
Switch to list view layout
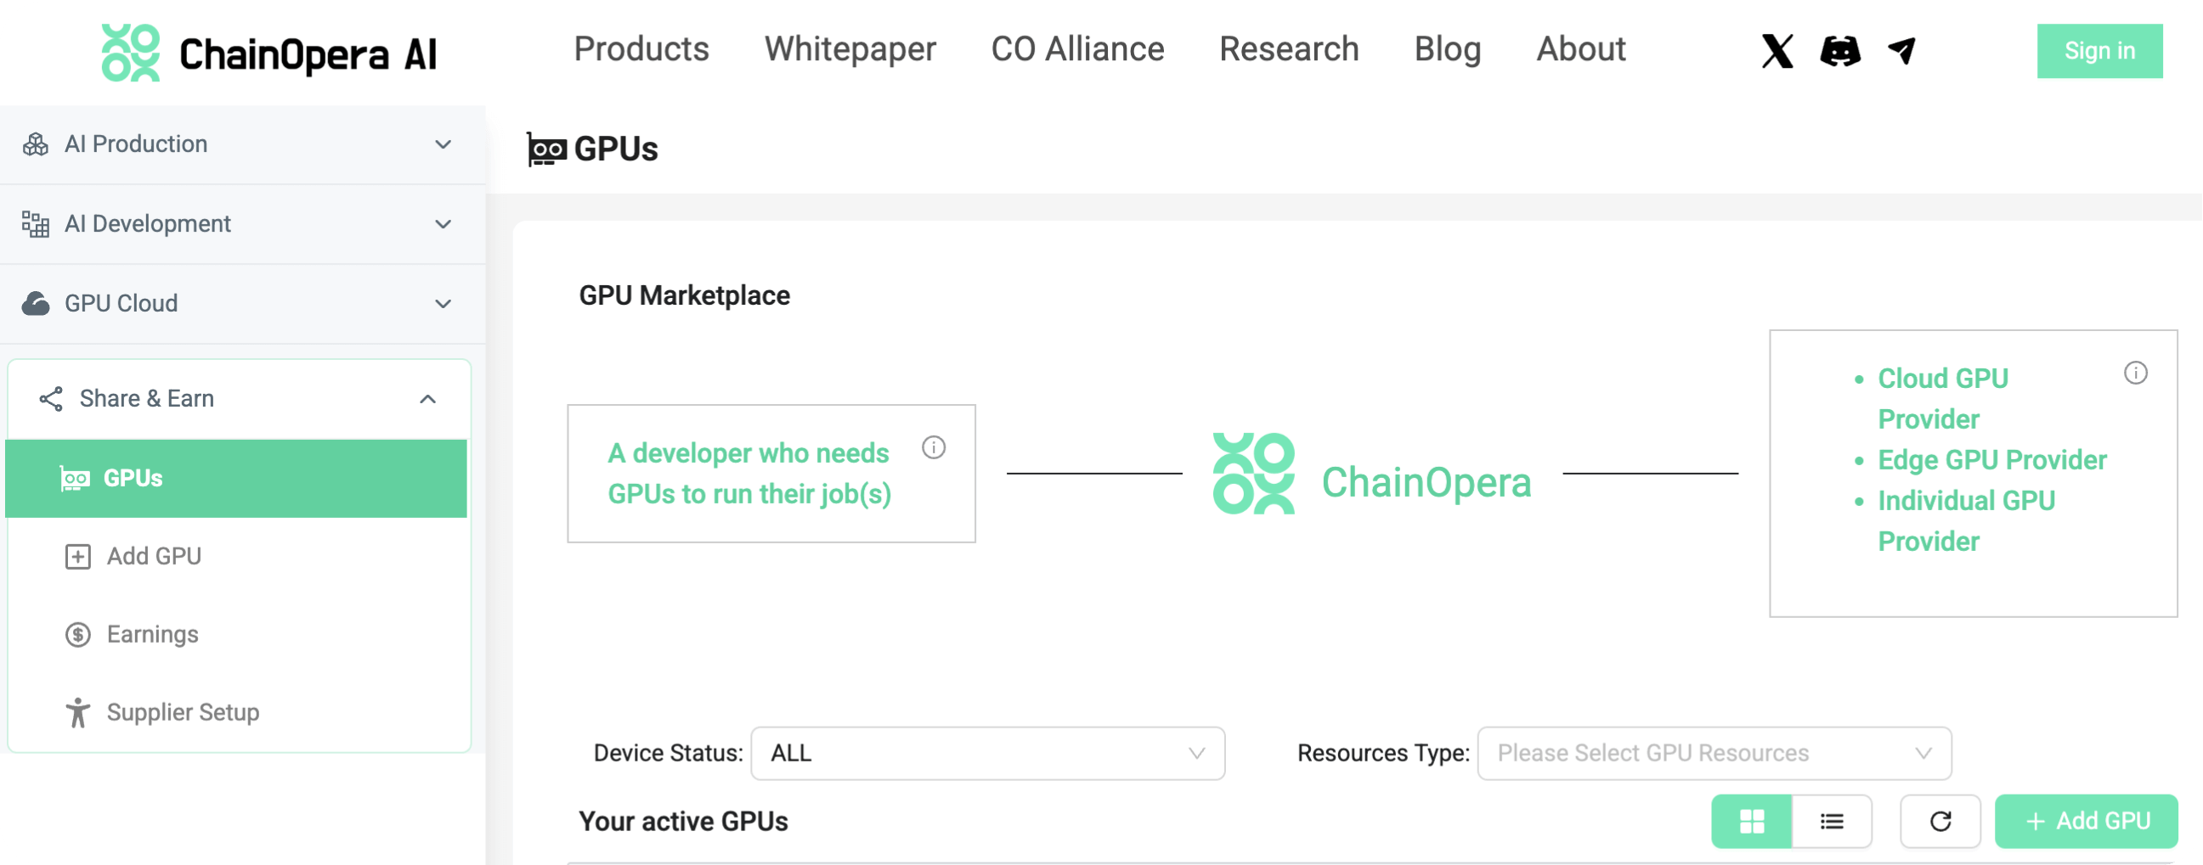1832,822
